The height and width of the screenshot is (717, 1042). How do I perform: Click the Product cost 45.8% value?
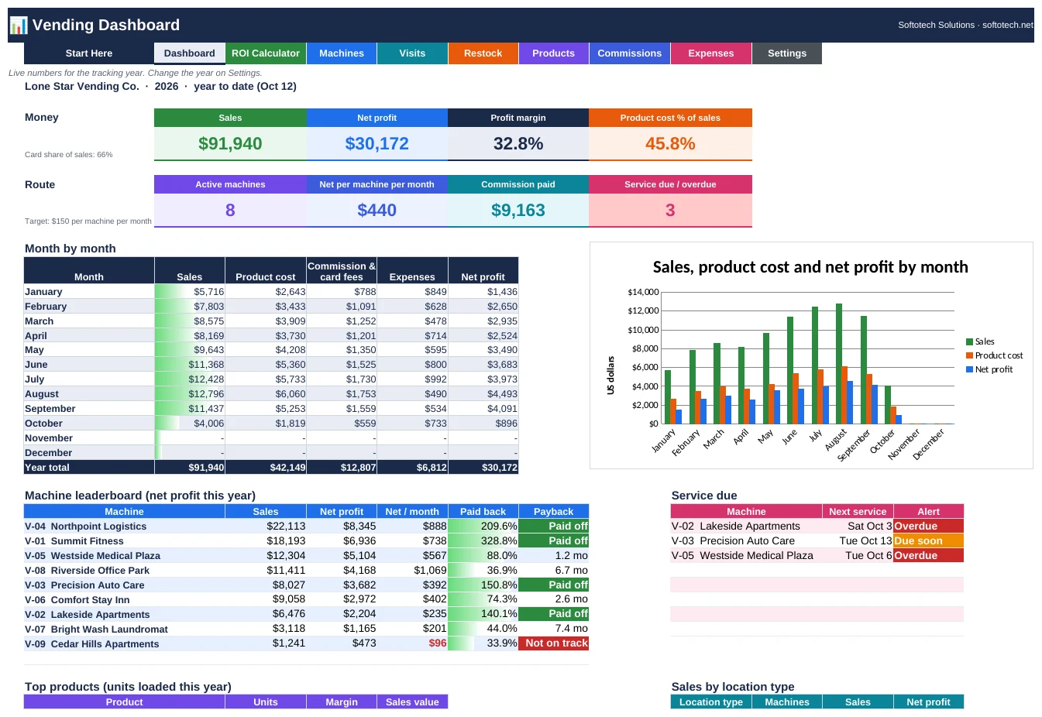click(x=670, y=143)
